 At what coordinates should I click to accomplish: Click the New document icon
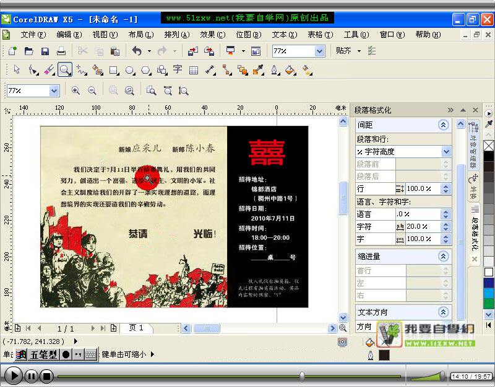click(12, 51)
